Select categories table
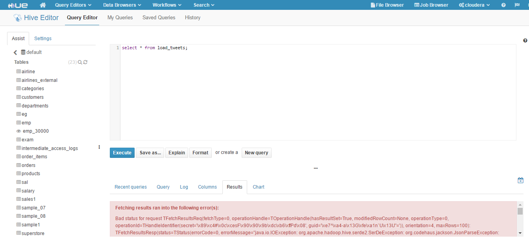This screenshot has width=529, height=239. (x=33, y=89)
